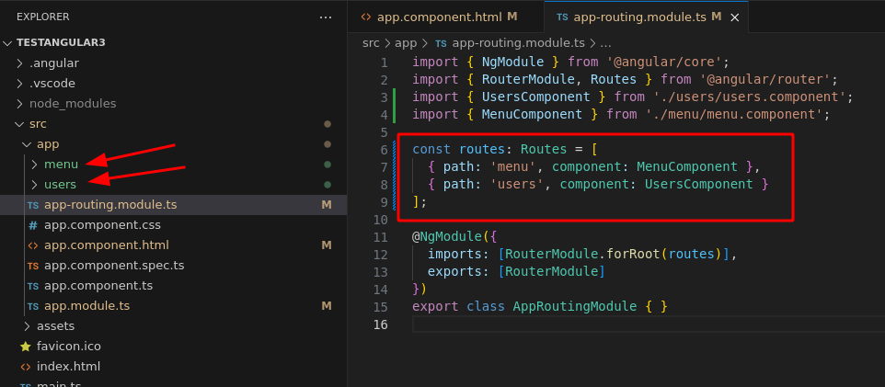
Task: Click the TS icon beside app.module.ts
Action: click(x=33, y=306)
